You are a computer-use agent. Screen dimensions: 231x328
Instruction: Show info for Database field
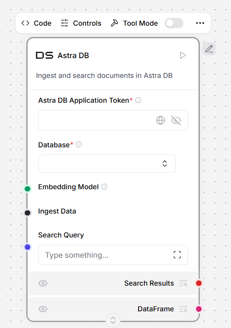[x=79, y=145]
